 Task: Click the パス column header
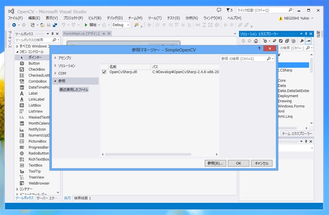185,67
